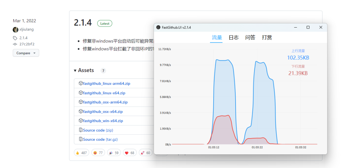Click the 01:03:12 time label

point(214,148)
